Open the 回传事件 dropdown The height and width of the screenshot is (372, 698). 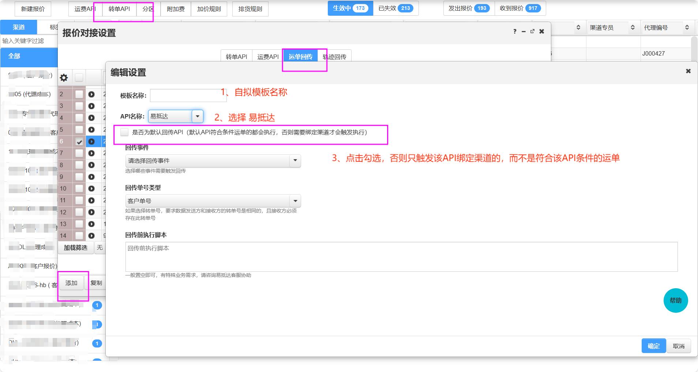click(x=213, y=161)
